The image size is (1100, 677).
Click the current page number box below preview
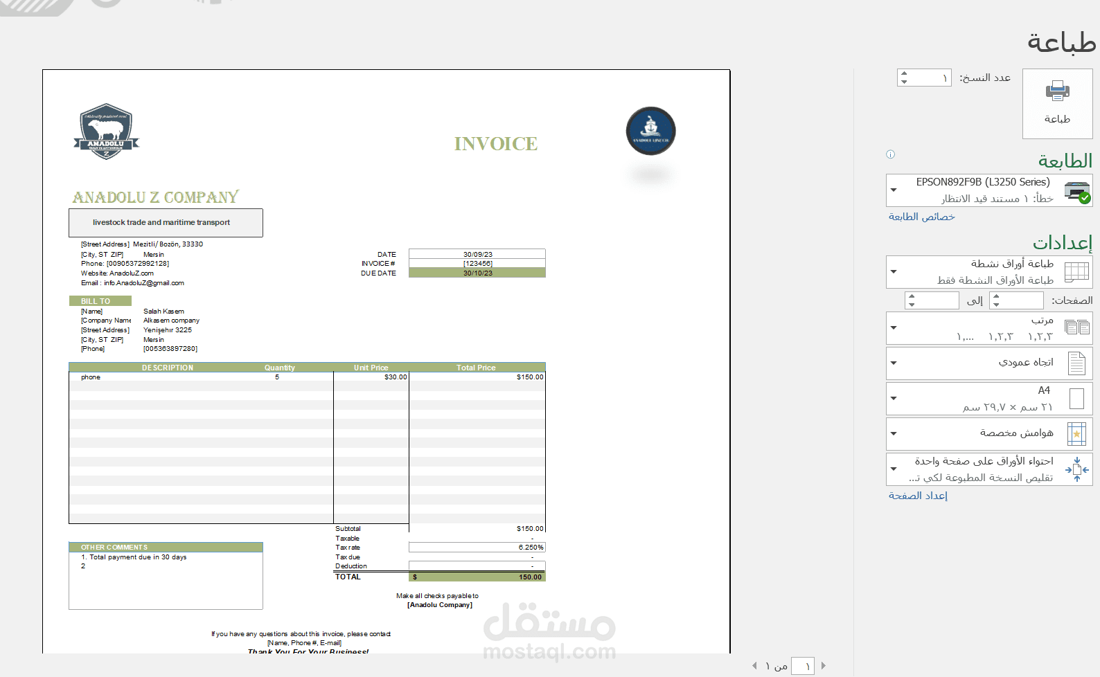point(803,666)
